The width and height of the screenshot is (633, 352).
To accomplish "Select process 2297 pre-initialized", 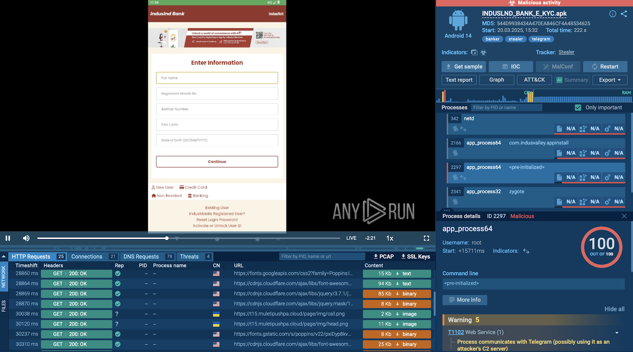I will tap(536, 173).
